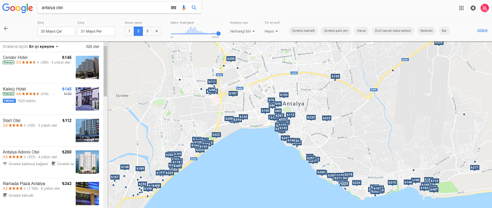Click the FIRSAT deal badge
This screenshot has height=208, width=492.
pos(9,101)
